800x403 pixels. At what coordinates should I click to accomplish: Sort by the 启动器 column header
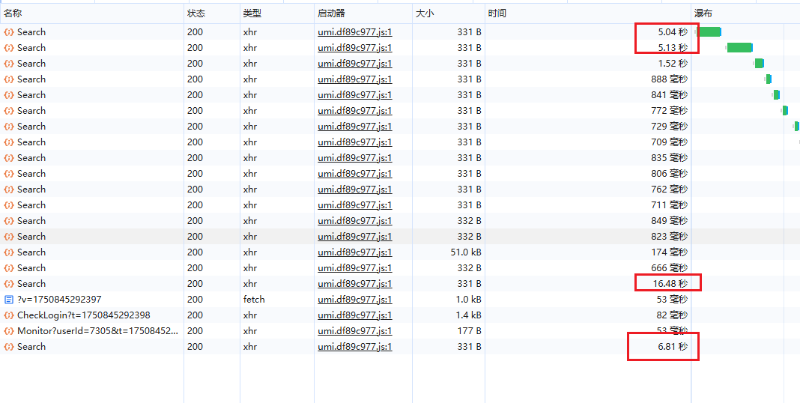point(363,13)
